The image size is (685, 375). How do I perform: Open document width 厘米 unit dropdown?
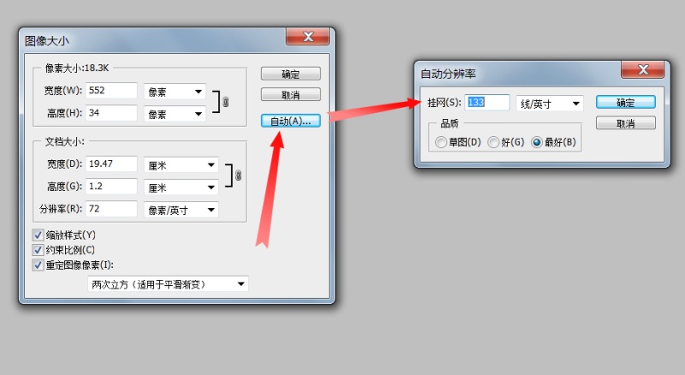(x=182, y=164)
